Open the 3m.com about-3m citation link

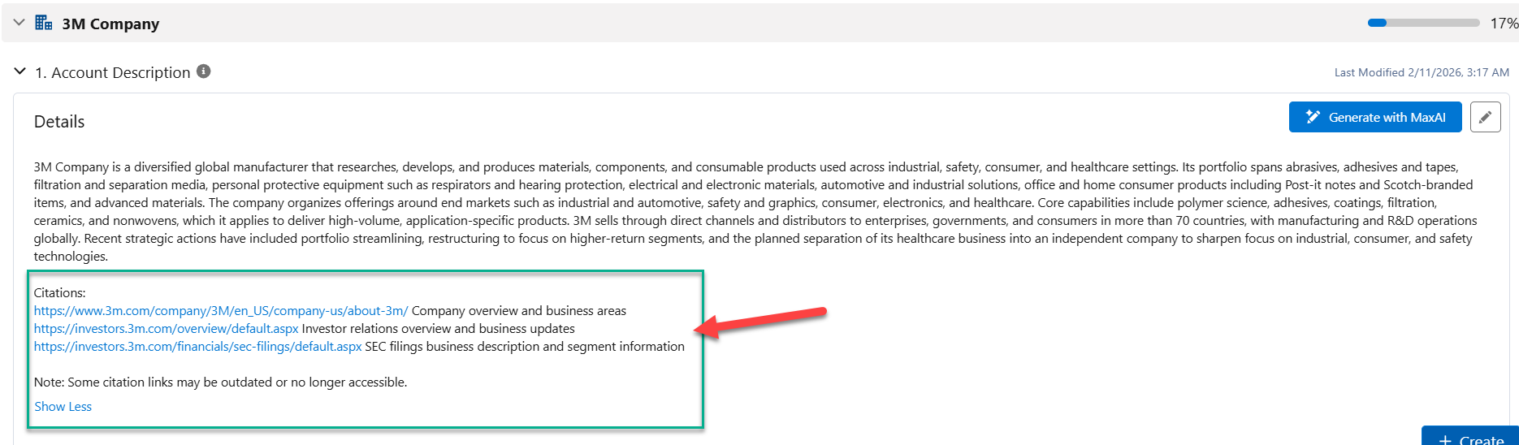(x=221, y=311)
